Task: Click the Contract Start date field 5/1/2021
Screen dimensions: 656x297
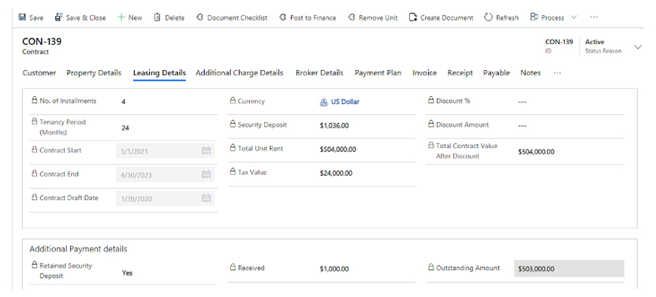Action: 166,150
